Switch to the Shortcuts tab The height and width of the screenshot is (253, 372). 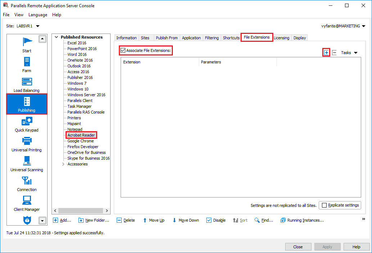click(231, 38)
